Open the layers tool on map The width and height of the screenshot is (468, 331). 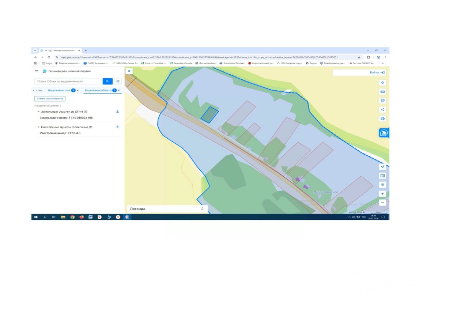point(382,83)
